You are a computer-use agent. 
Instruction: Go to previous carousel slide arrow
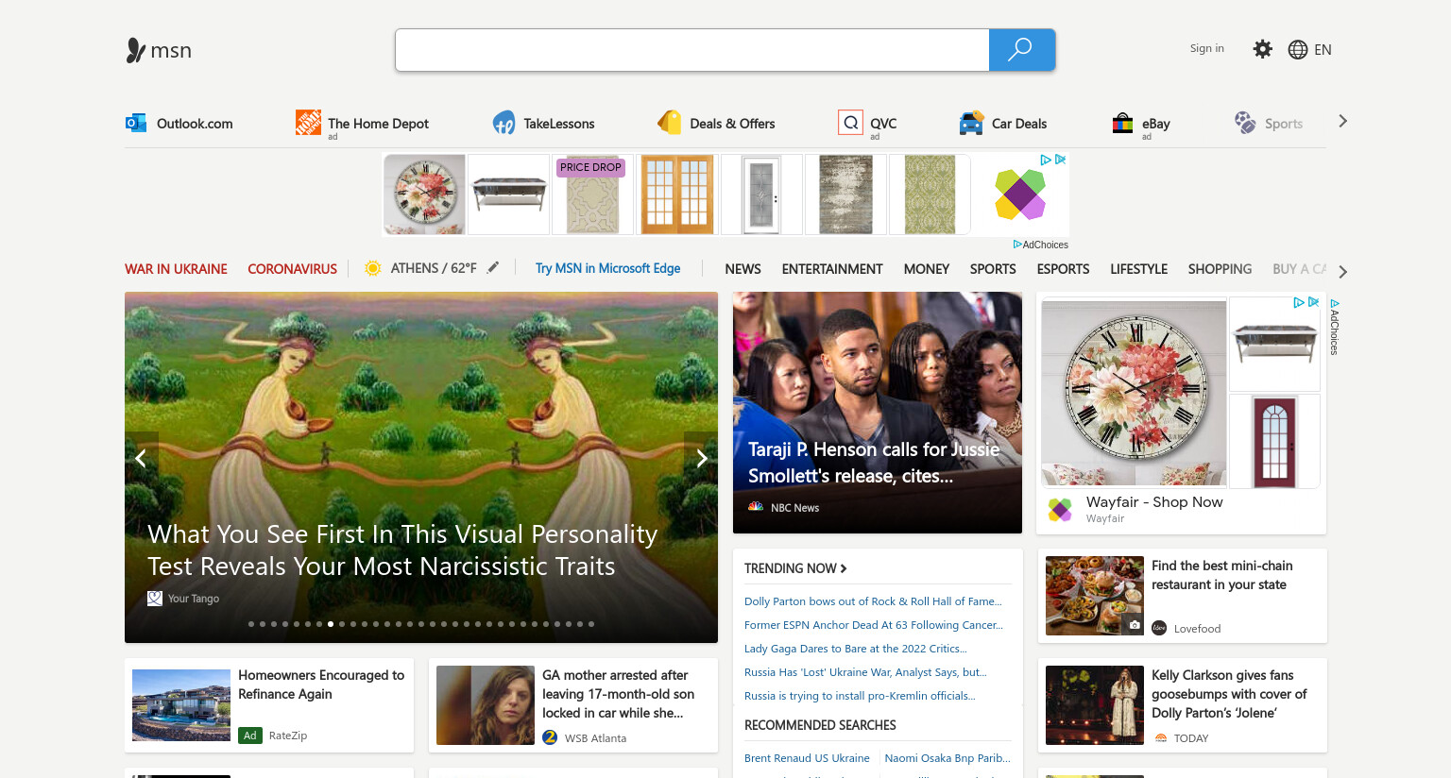(141, 458)
